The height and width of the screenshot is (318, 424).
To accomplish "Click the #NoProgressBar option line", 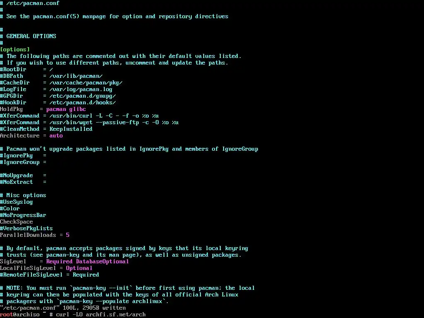I will click(23, 215).
